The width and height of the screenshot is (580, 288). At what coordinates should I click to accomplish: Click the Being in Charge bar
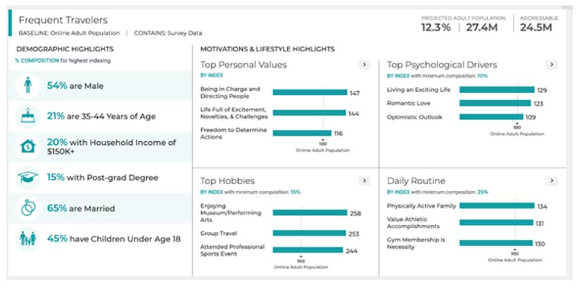[310, 92]
